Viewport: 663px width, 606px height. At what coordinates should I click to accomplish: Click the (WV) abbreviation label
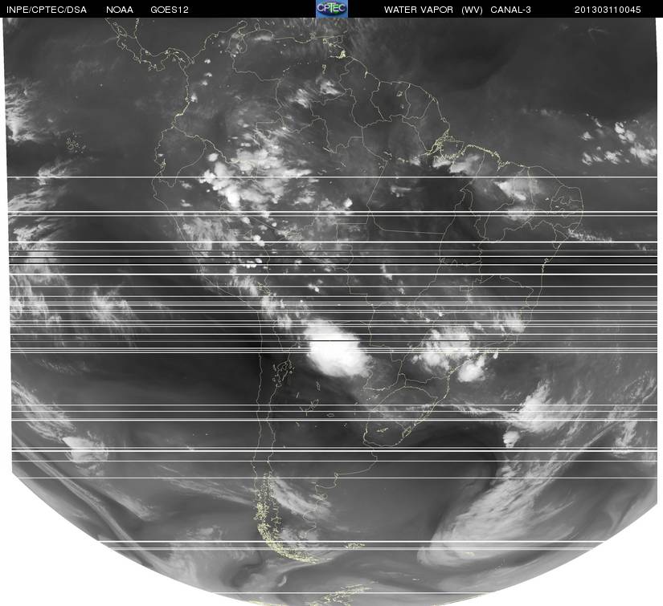click(473, 10)
